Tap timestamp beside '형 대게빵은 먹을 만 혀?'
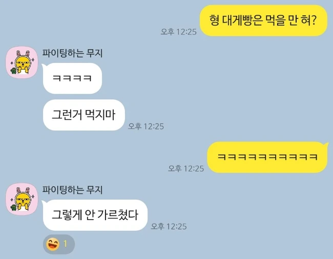The height and width of the screenshot is (259, 333). click(x=179, y=32)
